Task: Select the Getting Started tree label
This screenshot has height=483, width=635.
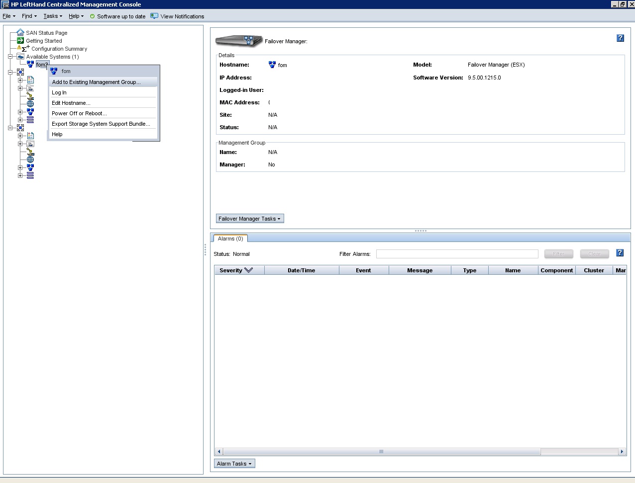Action: point(44,41)
